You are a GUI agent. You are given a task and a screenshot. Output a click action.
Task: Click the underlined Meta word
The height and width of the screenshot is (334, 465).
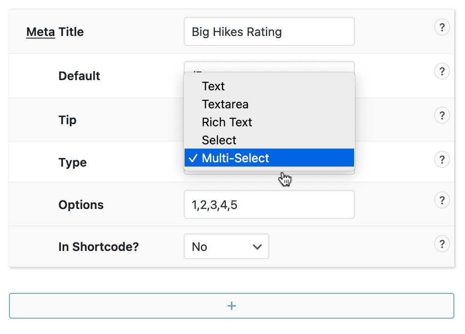[x=41, y=32]
